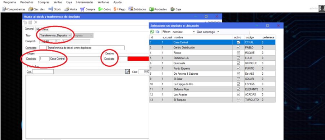Click the new document icon in stock window

(25, 22)
